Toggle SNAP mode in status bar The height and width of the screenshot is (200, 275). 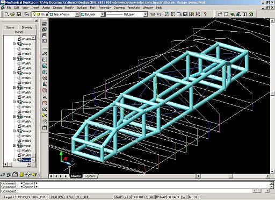click(118, 197)
